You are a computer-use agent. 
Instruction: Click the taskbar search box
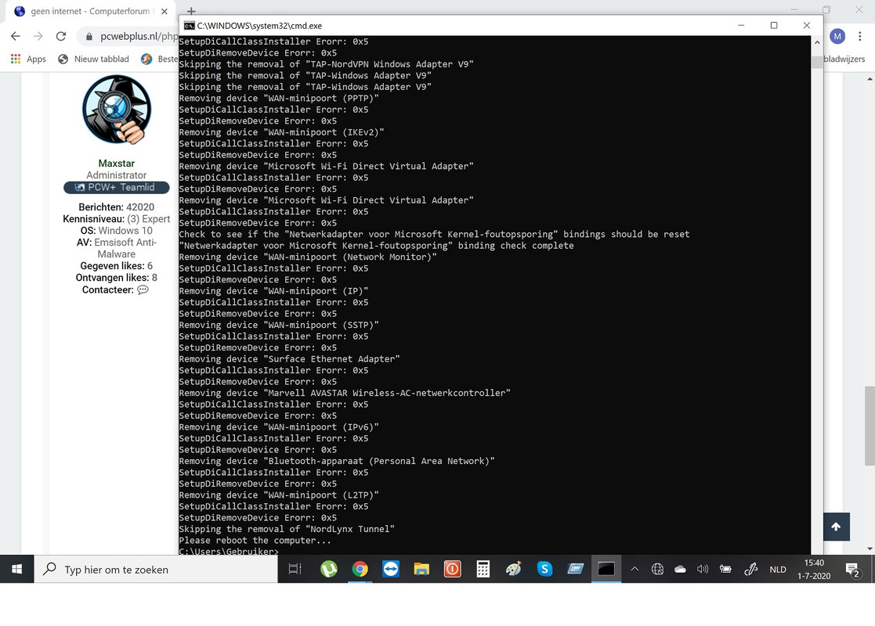pos(156,569)
